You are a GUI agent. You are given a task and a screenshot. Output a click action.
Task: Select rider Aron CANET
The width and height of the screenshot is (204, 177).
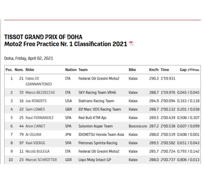pyautogui.click(x=35, y=126)
